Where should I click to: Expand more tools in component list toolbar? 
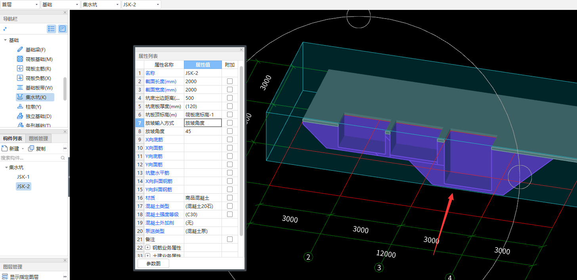click(x=65, y=149)
